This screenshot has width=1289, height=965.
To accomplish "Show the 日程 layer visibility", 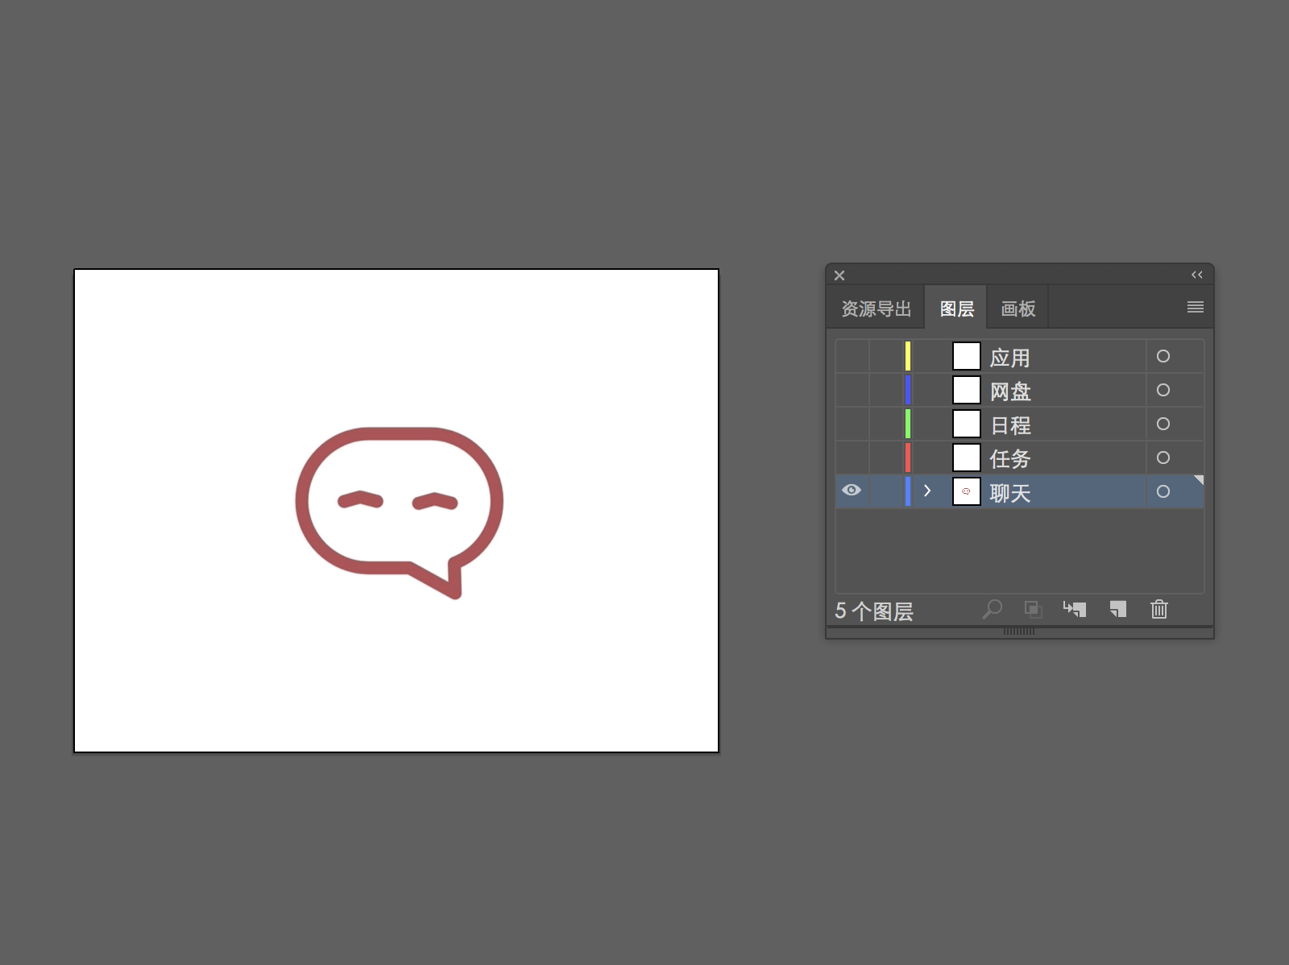I will 852,424.
